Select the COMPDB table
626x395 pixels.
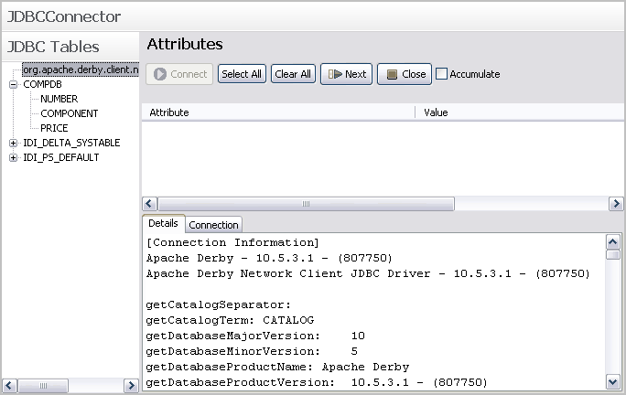[42, 84]
